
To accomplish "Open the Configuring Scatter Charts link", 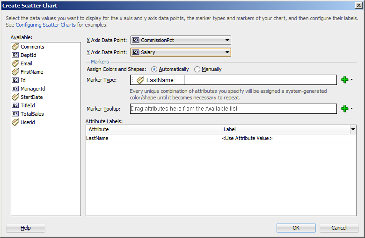I will [x=46, y=24].
